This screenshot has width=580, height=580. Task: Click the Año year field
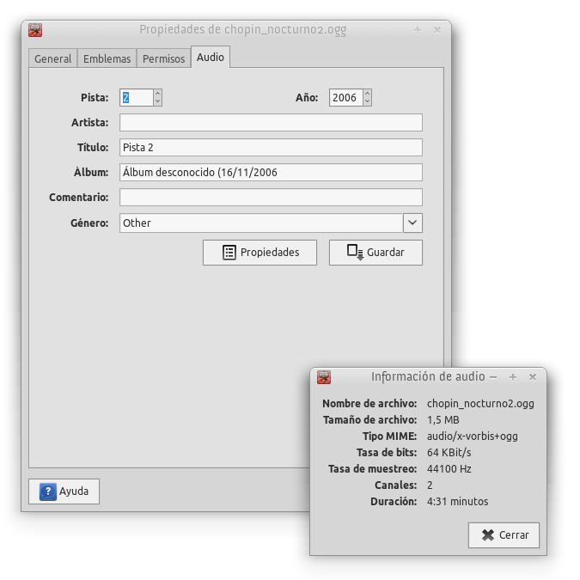click(345, 98)
